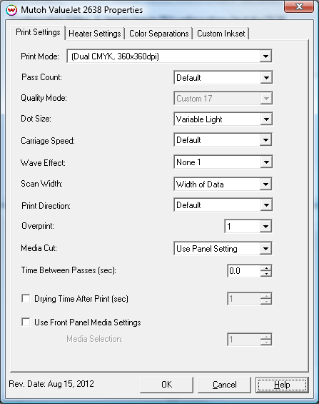
Task: Toggle Use Front Panel Media Settings checkbox
Action: [26, 322]
